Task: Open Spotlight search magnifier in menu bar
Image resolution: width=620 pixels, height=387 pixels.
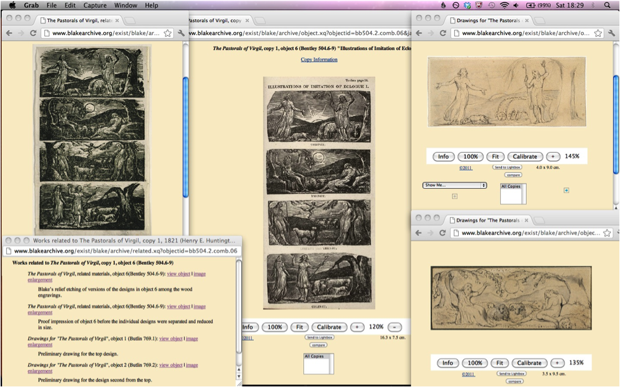Action: (607, 5)
